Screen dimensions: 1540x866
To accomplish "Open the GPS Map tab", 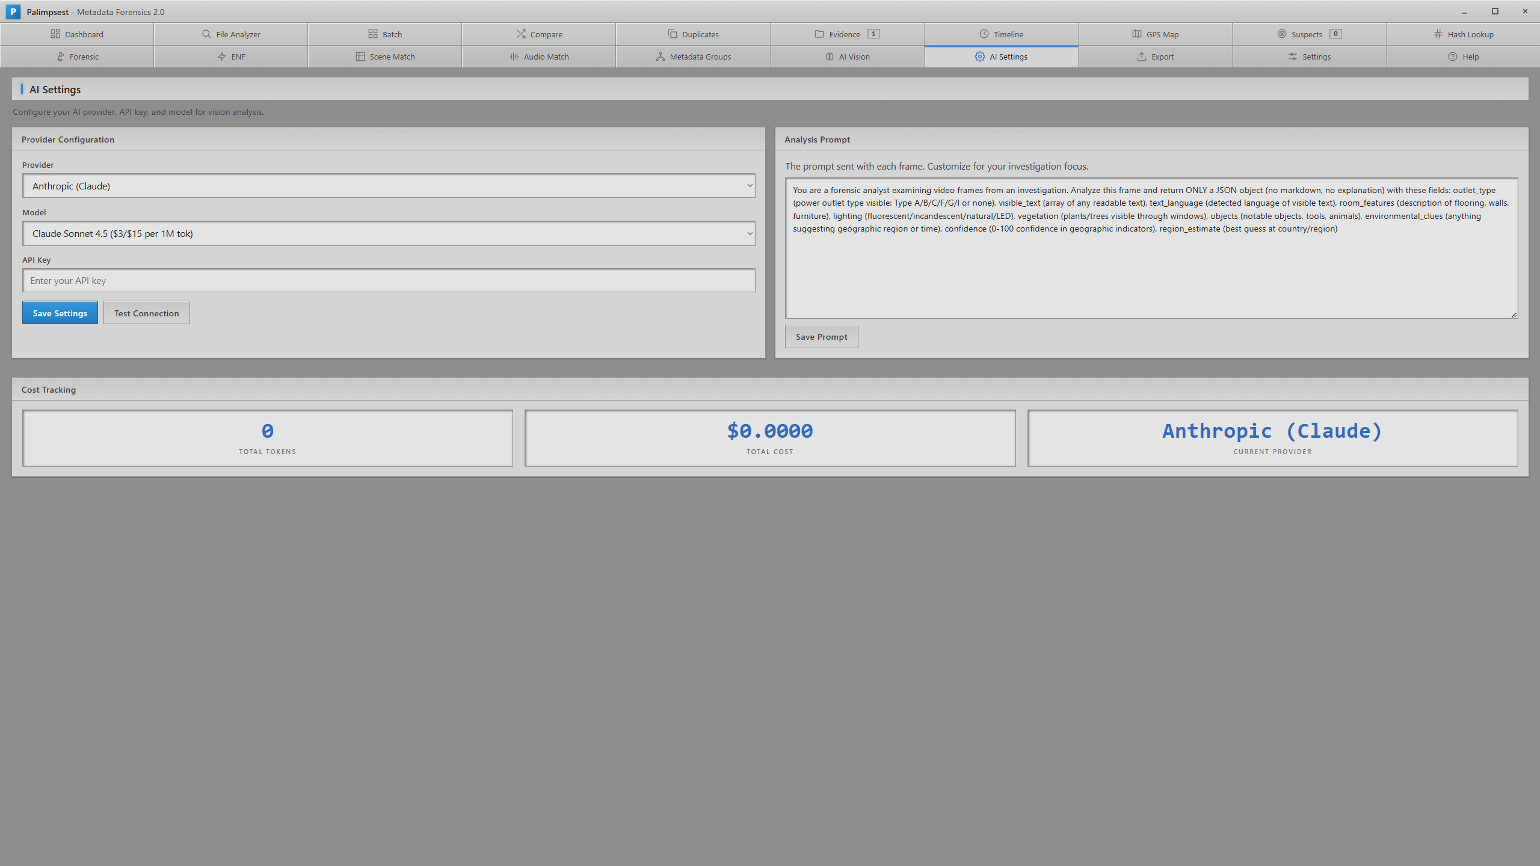I will click(x=1155, y=34).
